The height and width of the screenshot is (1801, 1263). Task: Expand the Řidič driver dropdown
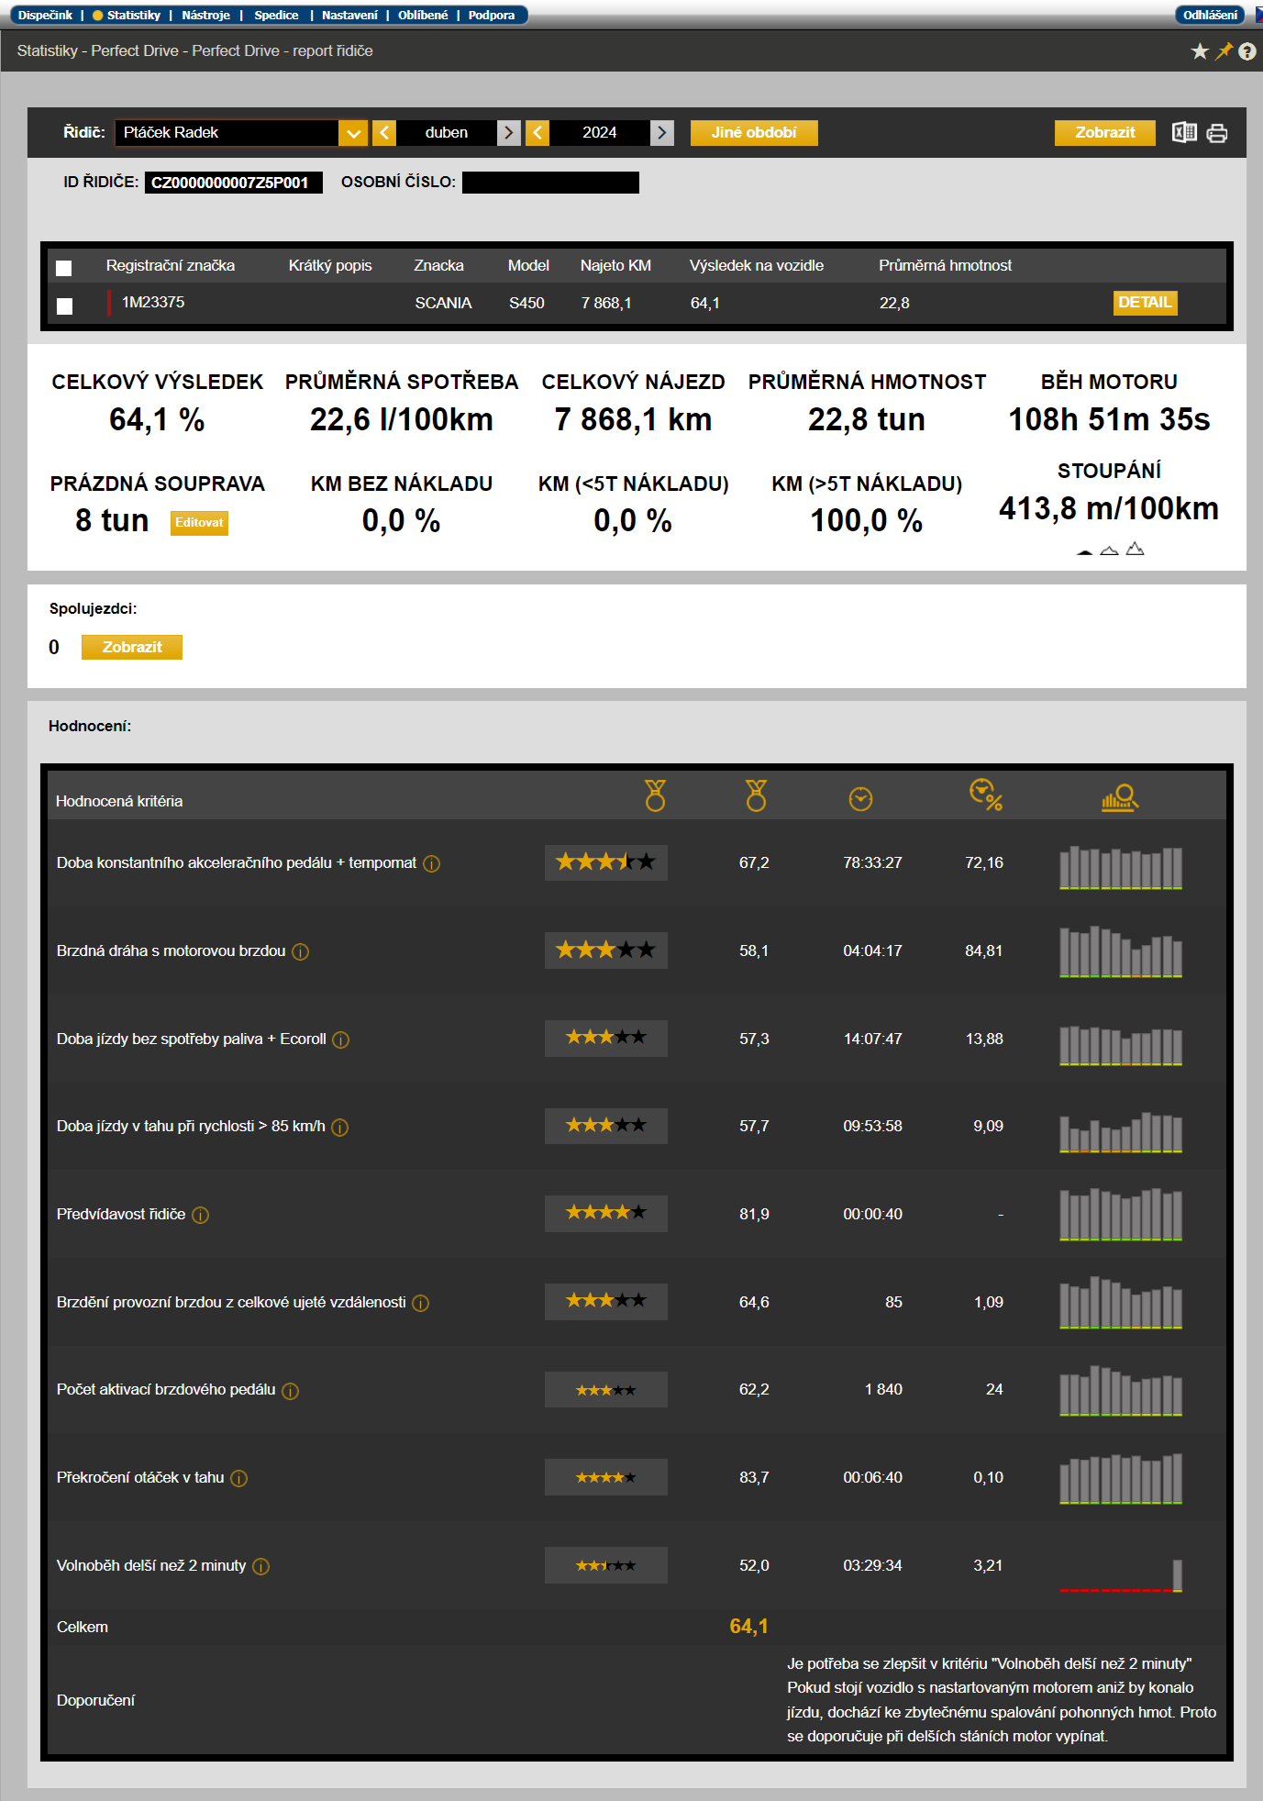tap(353, 133)
